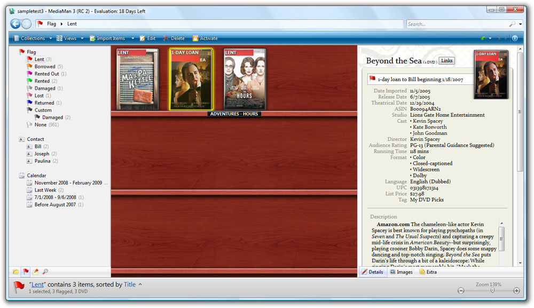Click the greyed-out forward navigation arrow
Screen dimensions: 534x308
pyautogui.click(x=26, y=24)
